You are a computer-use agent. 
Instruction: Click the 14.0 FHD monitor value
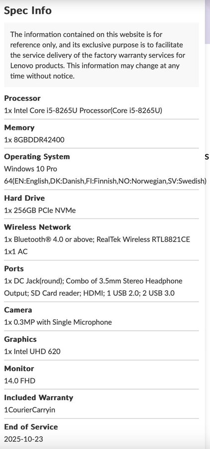20,381
